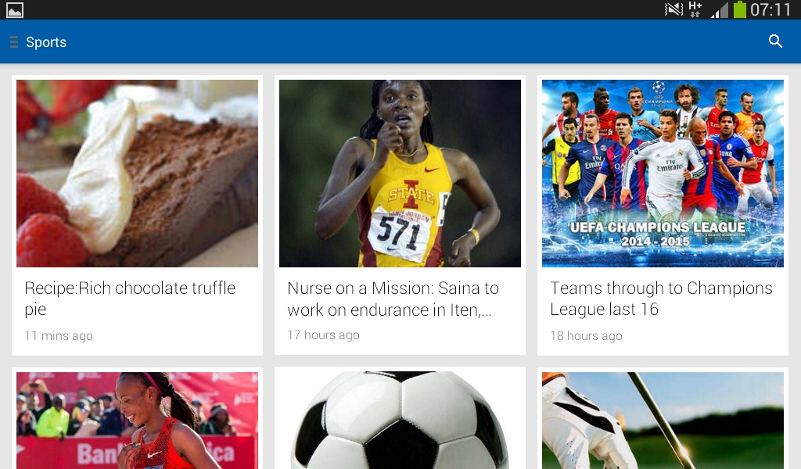Open 'Teams through to Champions League' headline
801x469 pixels.
pyautogui.click(x=661, y=299)
